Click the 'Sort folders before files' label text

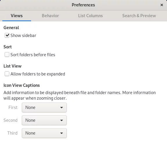point(33,55)
